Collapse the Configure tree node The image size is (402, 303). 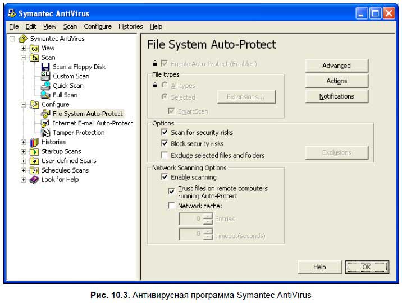point(24,105)
